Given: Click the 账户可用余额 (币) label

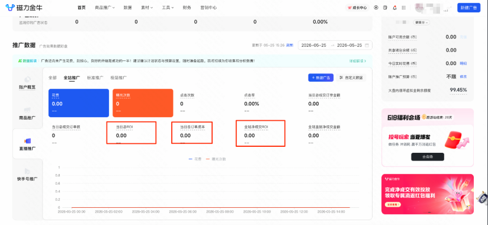Looking at the screenshot, I should [x=402, y=37].
